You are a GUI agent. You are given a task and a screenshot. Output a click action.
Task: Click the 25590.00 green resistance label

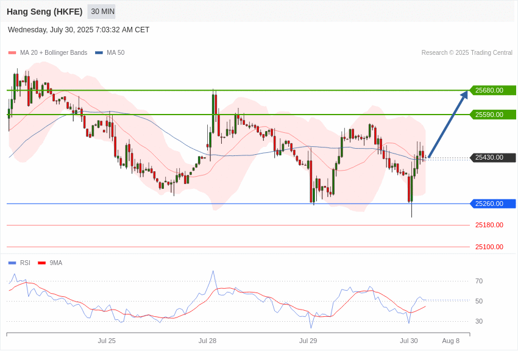(x=492, y=115)
